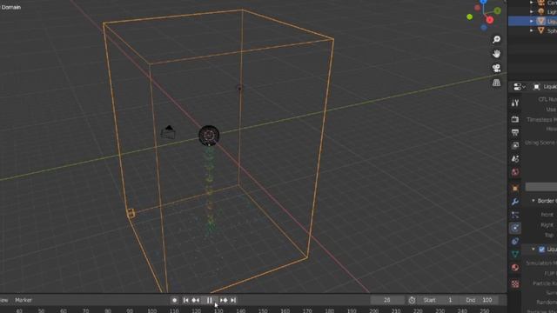Open the Texture properties tab
This screenshot has height=313, width=557.
pos(515,283)
